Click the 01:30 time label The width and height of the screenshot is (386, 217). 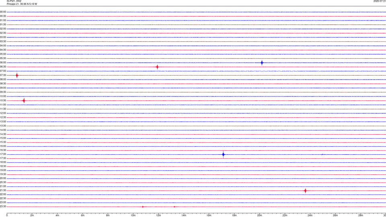pyautogui.click(x=3, y=25)
